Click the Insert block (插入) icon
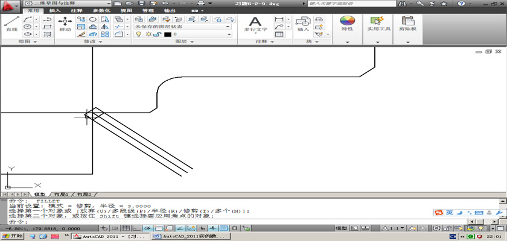507x241 pixels. [x=303, y=24]
